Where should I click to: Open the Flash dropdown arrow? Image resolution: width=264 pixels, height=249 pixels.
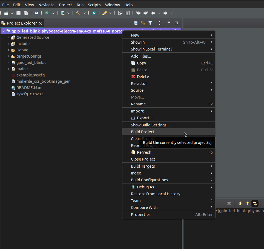tap(69, 13)
